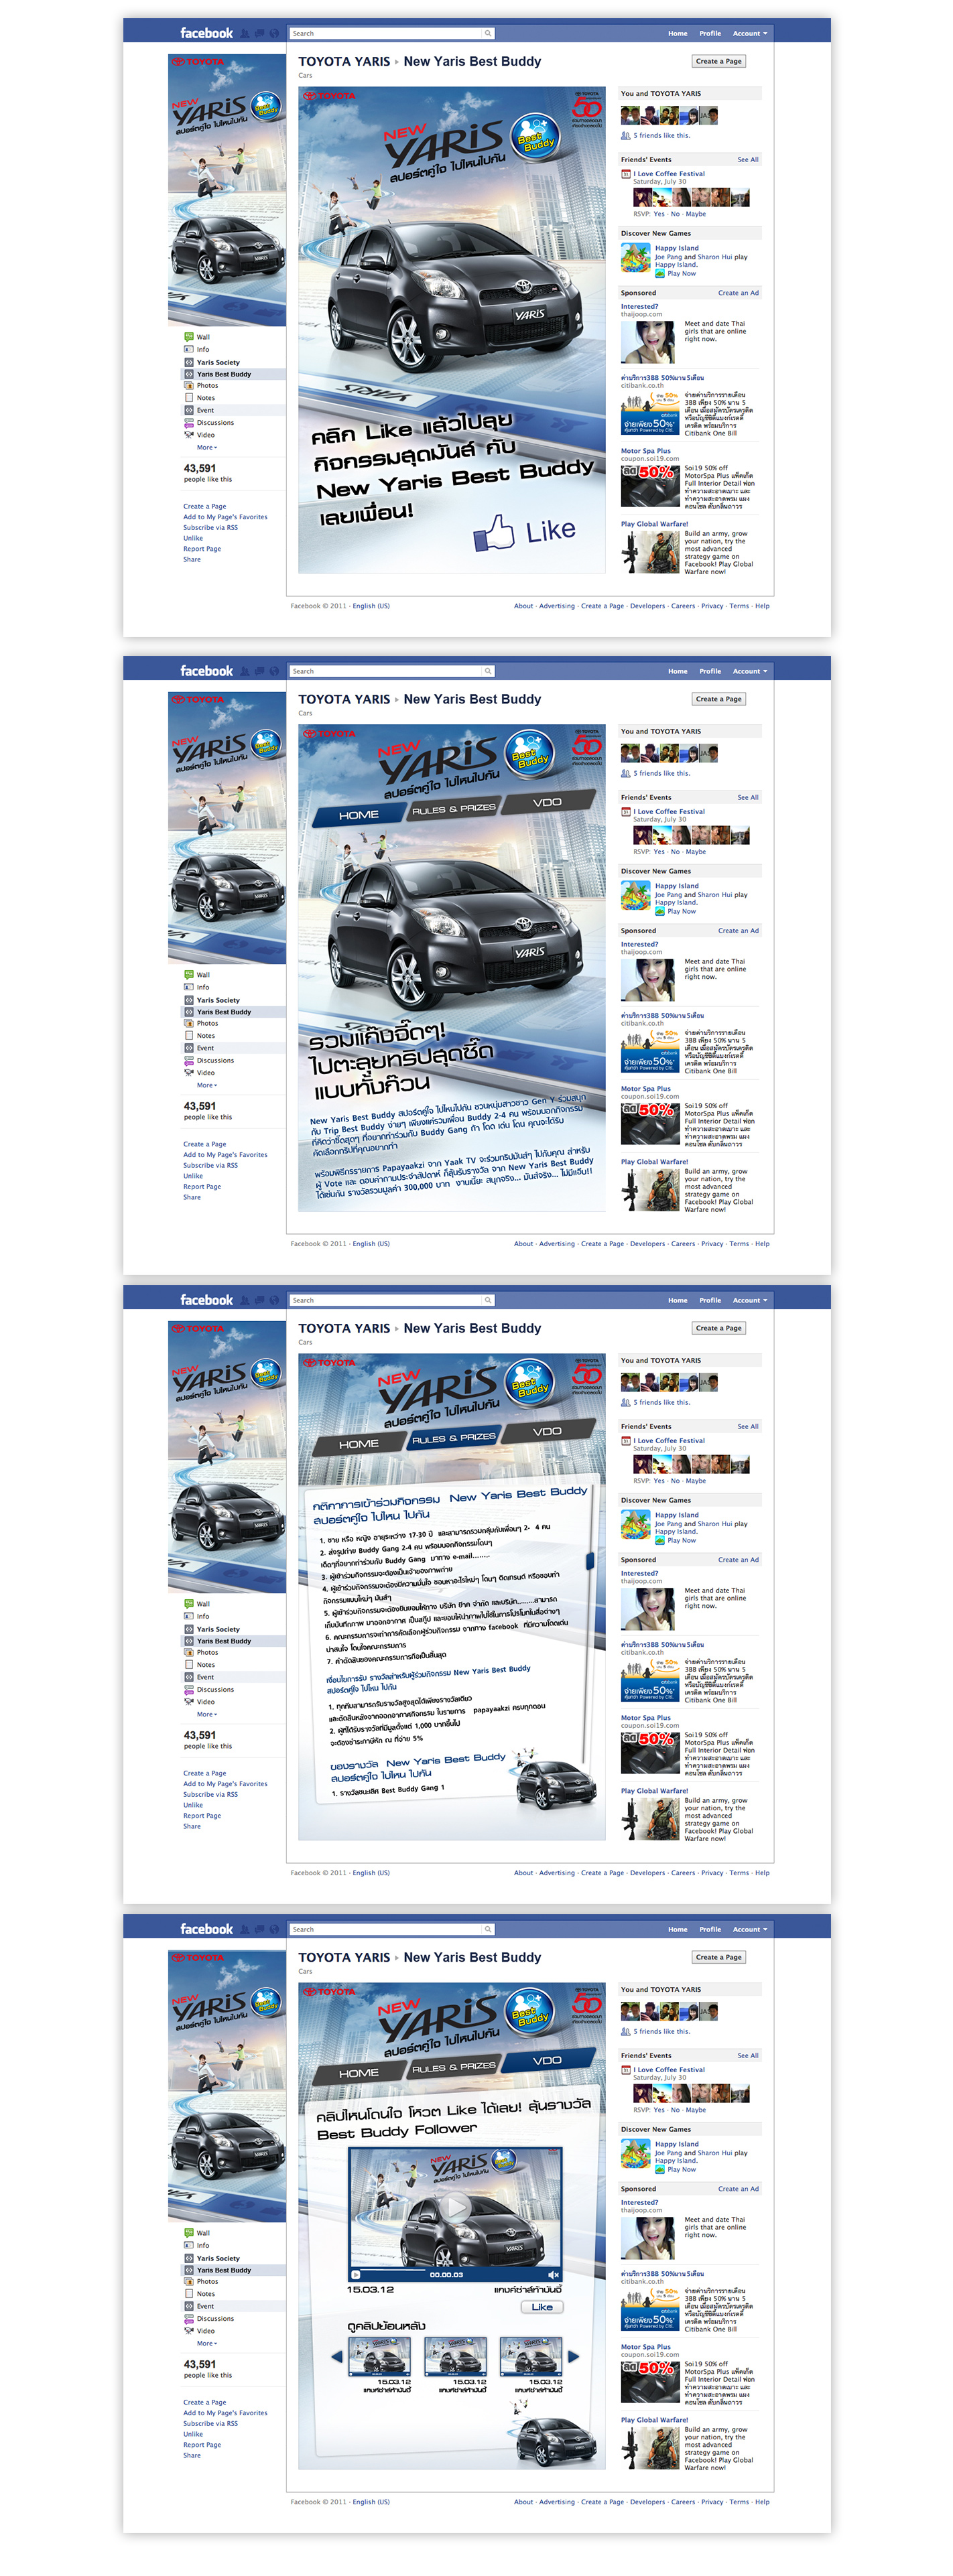This screenshot has width=953, height=2576.
Task: Click the left arrow of the clip carousel
Action: coord(337,2357)
